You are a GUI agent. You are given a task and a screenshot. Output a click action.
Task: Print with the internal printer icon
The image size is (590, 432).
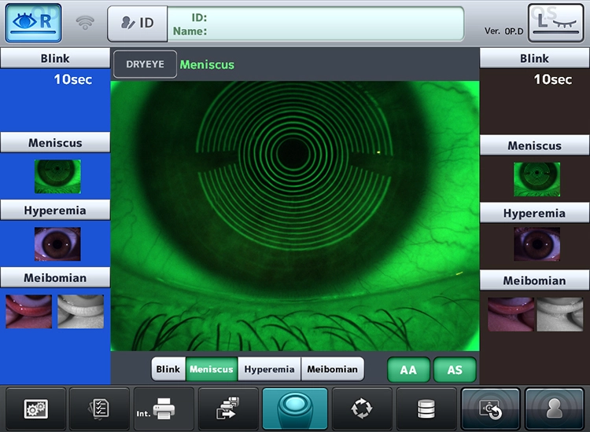point(164,408)
